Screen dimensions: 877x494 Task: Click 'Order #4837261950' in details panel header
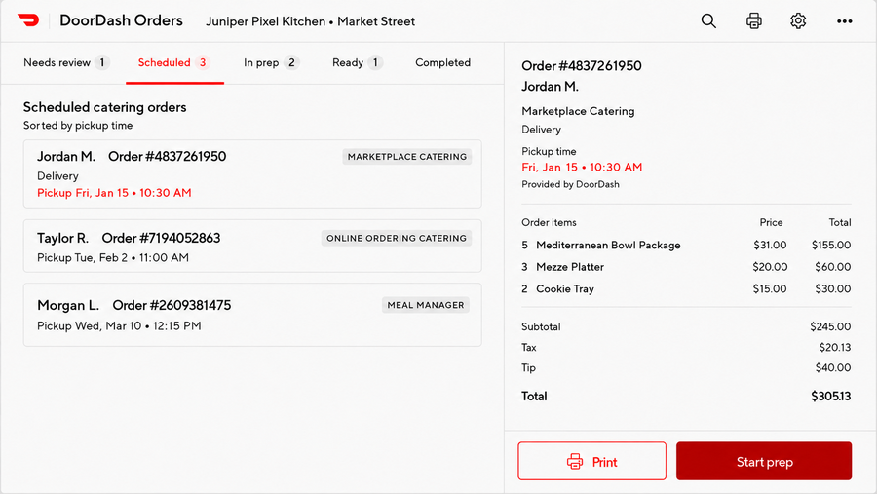[x=582, y=66]
